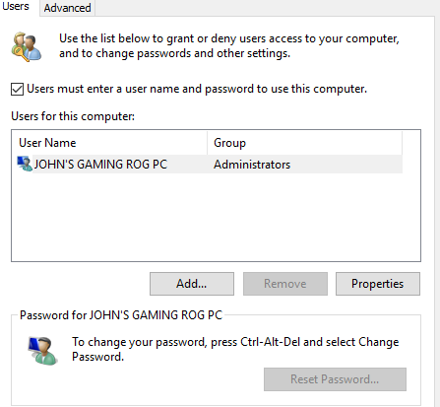440x407 pixels.
Task: Click the 'Users for this computer:' label
Action: [73, 116]
